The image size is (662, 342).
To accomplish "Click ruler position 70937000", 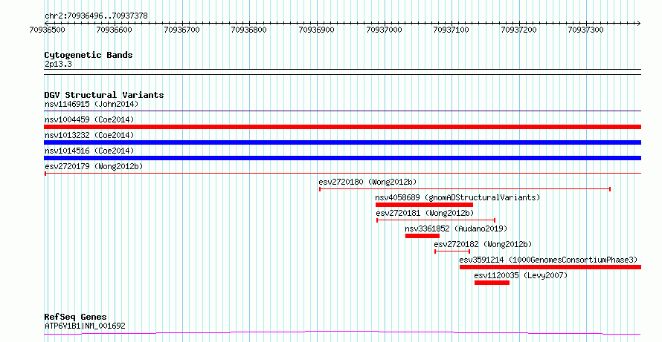I will point(385,30).
